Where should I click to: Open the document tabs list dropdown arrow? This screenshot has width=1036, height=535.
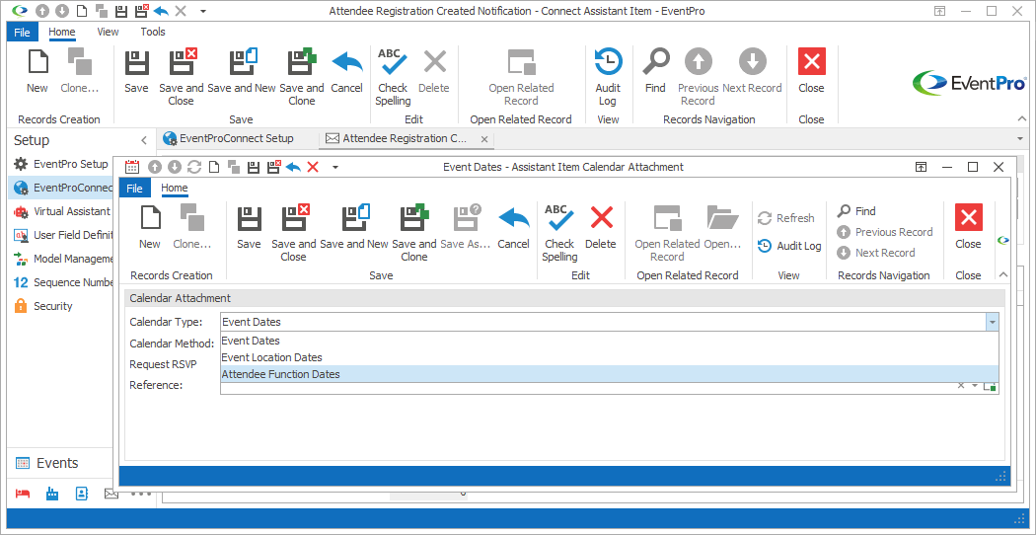(1021, 138)
